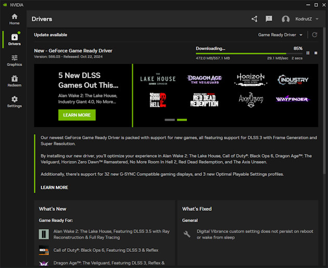Click the wrench icon under What's Fixed
328x268 pixels.
click(x=187, y=234)
